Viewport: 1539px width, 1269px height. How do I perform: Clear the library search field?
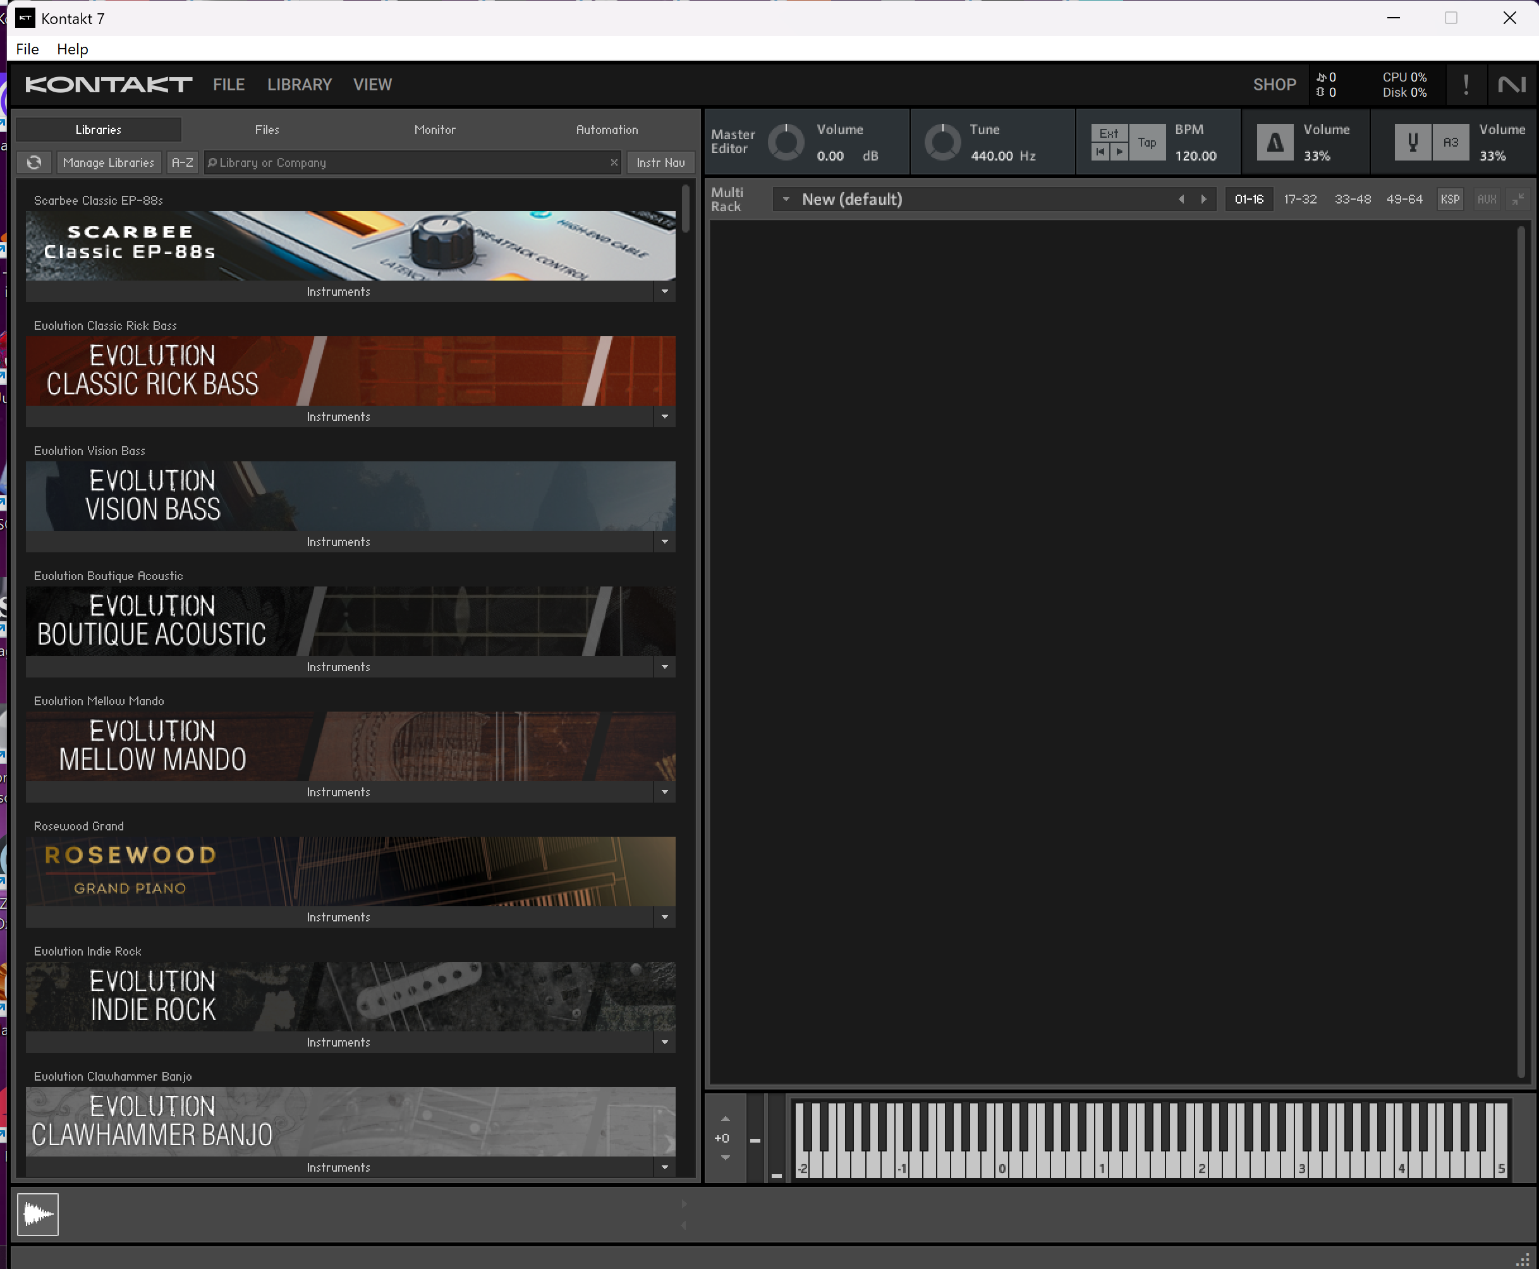coord(614,162)
